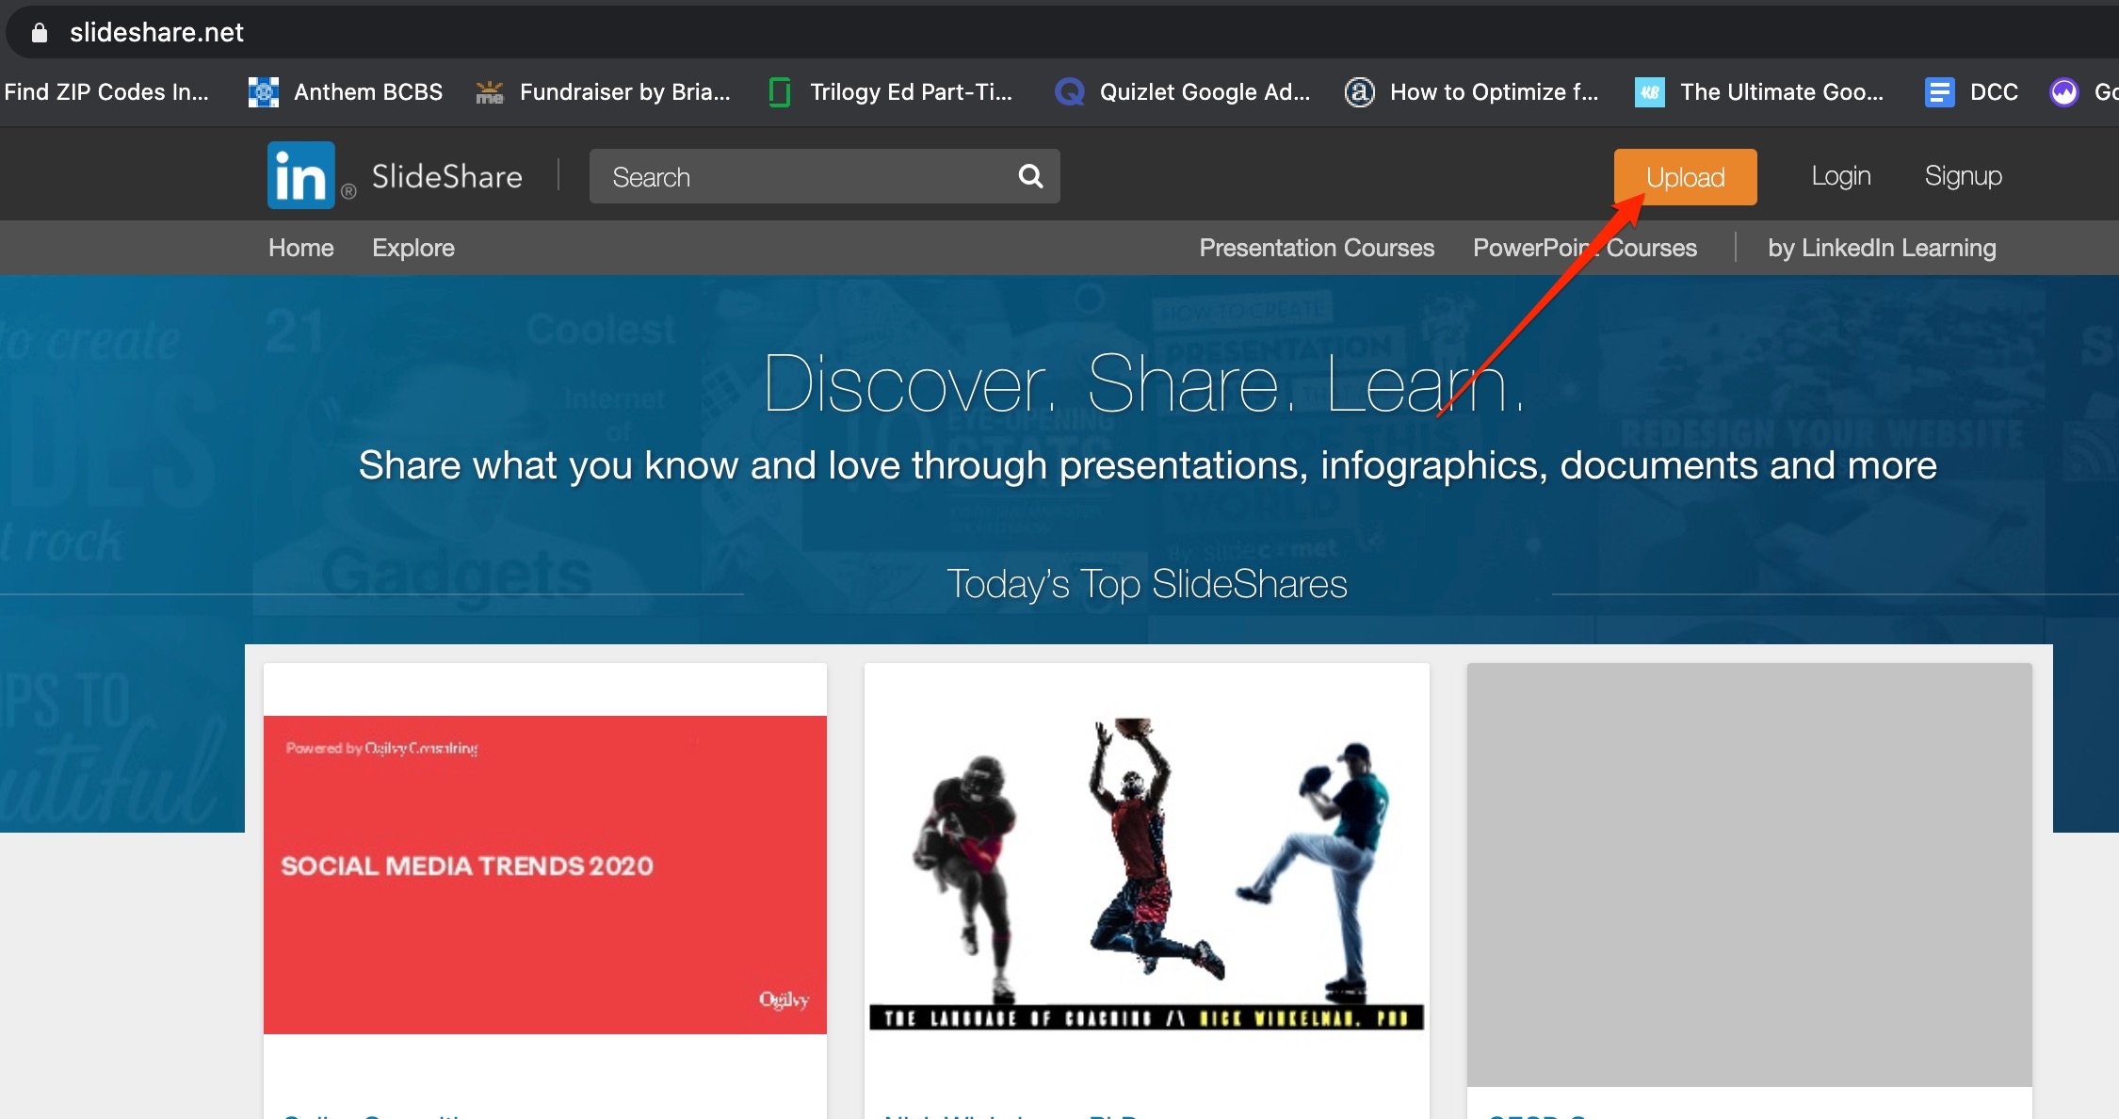Click the Signup link
This screenshot has width=2119, height=1119.
pyautogui.click(x=1963, y=176)
